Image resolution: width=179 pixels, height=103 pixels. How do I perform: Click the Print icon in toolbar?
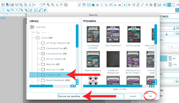click(x=12, y=5)
